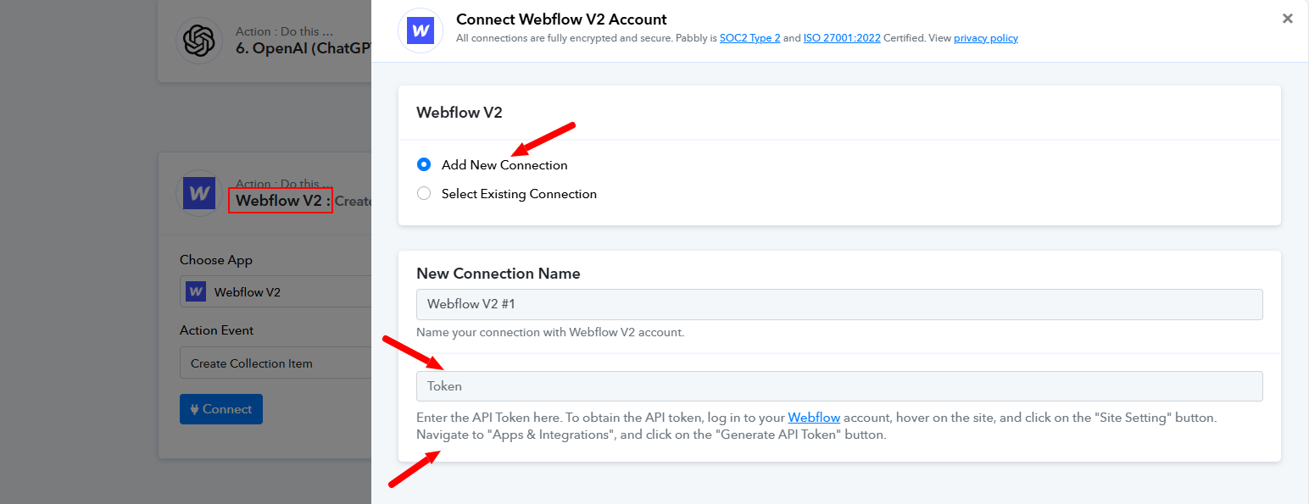
Task: Open the ISO 27001:2022 link
Action: coord(842,38)
